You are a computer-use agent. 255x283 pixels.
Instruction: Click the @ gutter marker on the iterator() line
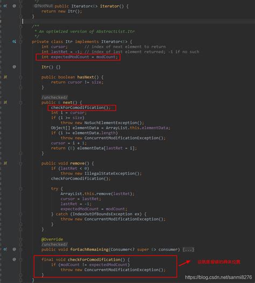pos(15,6)
